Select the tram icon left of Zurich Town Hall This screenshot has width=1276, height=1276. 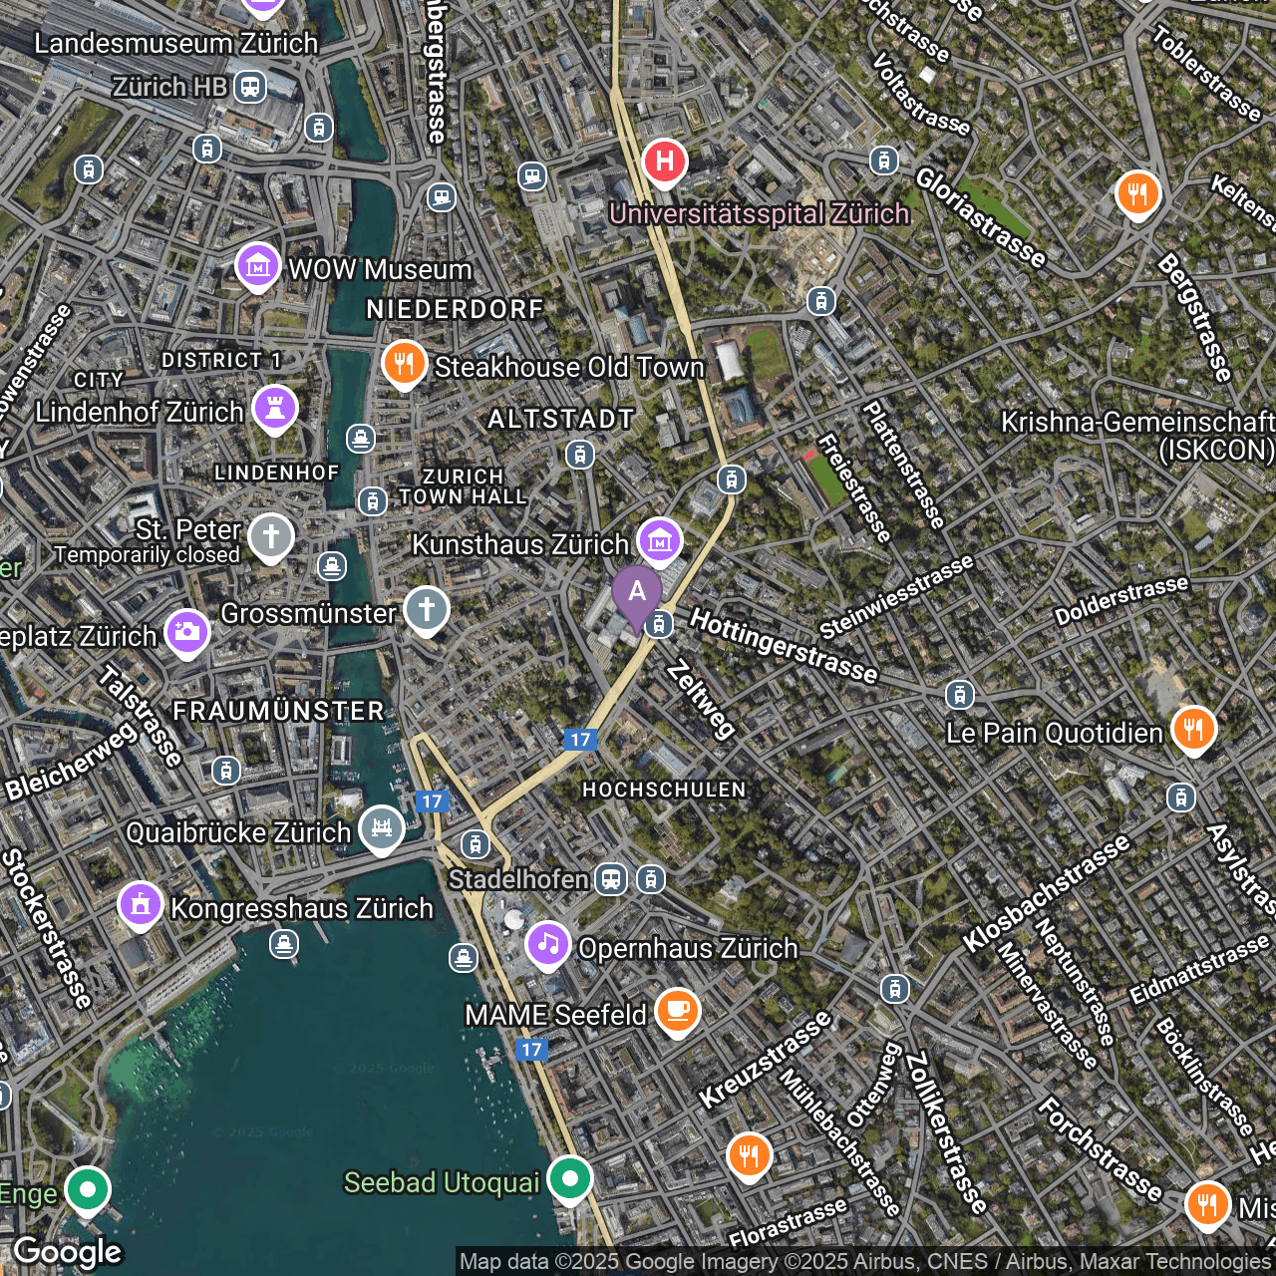click(372, 500)
